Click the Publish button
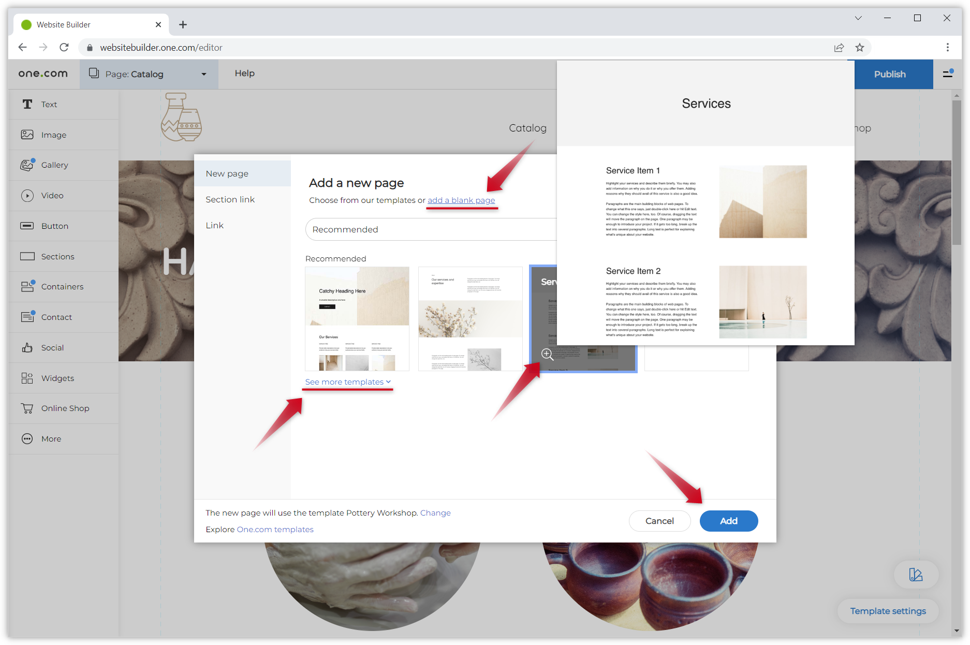This screenshot has width=970, height=645. (890, 74)
